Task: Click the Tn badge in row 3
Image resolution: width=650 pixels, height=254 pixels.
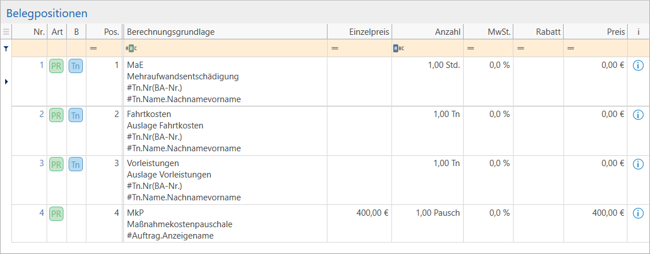Action: [76, 164]
